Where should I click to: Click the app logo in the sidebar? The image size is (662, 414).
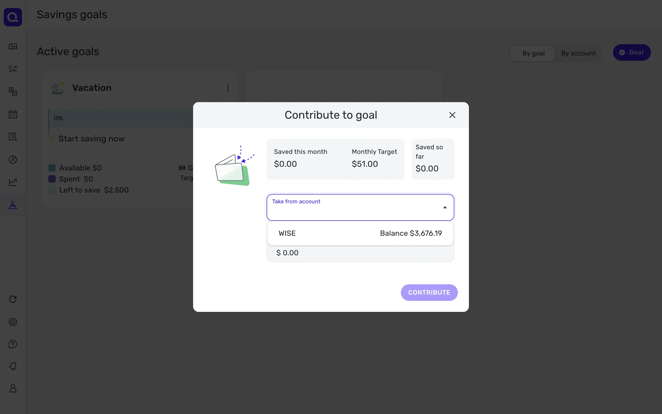click(13, 17)
